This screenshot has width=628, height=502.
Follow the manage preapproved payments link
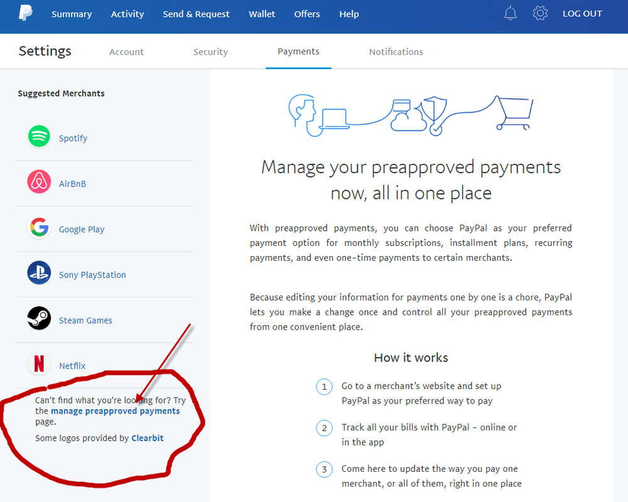116,411
